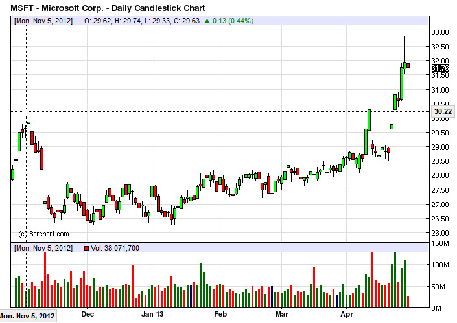
Task: Click the '26.00' price axis label
Action: [440, 233]
